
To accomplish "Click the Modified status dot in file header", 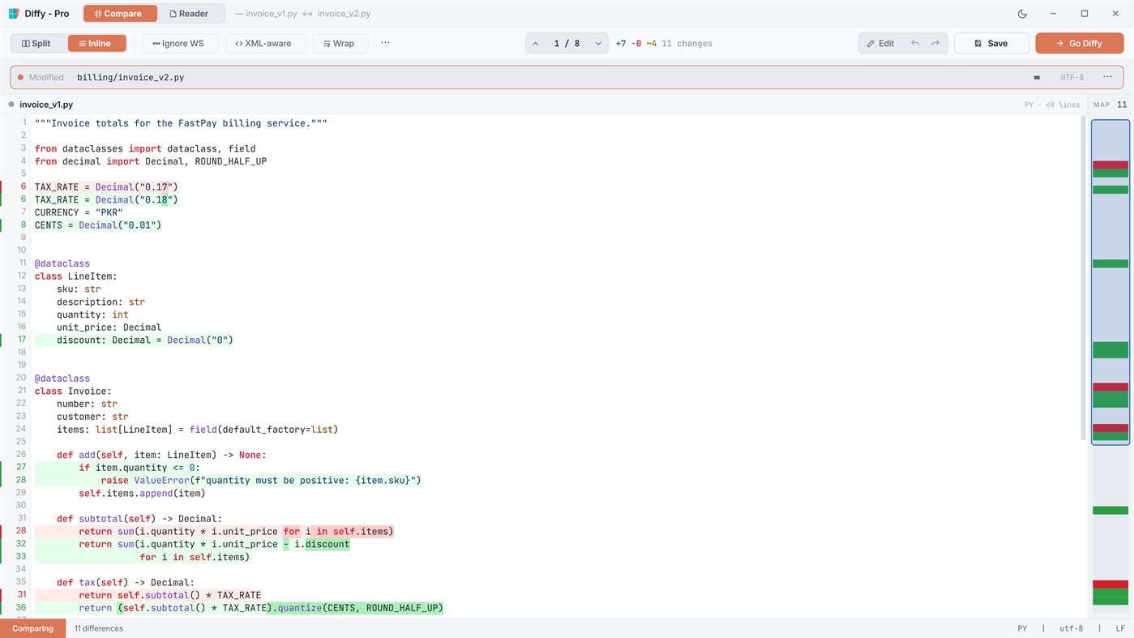I will 20,78.
